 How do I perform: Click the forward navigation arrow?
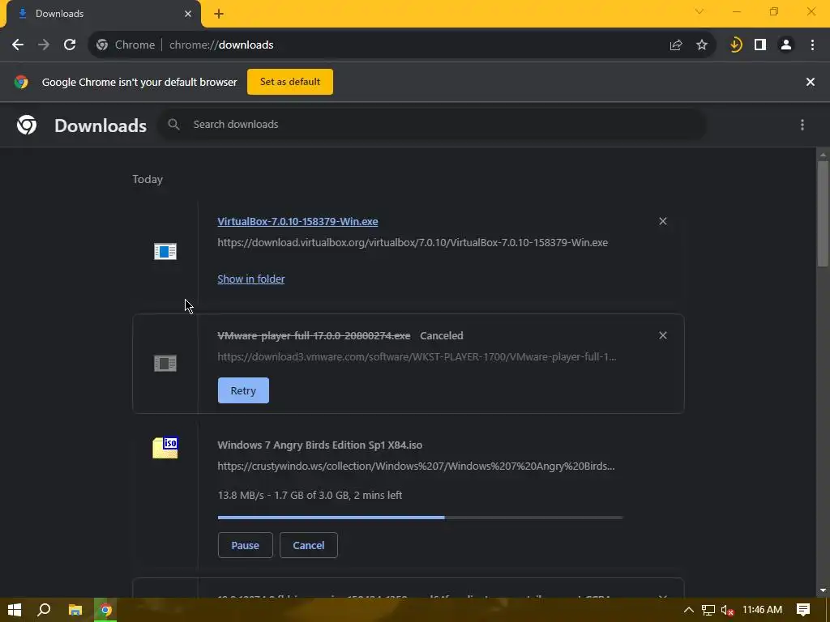coord(44,45)
